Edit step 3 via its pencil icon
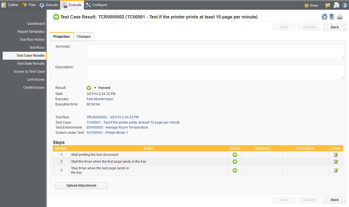349x207 pixels. [x=336, y=170]
